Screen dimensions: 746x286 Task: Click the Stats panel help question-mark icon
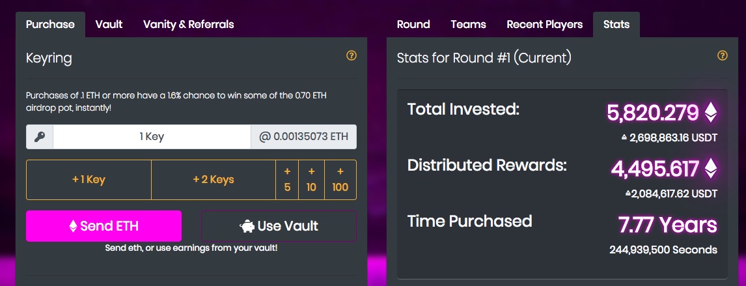pos(722,56)
